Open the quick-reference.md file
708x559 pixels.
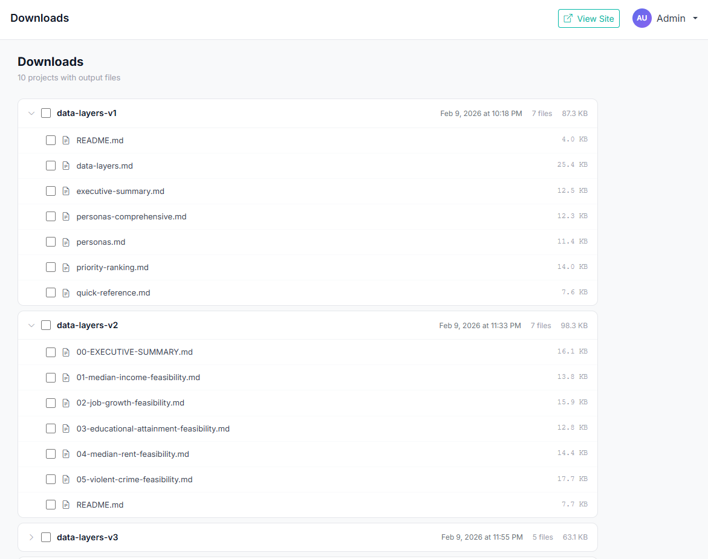[113, 292]
